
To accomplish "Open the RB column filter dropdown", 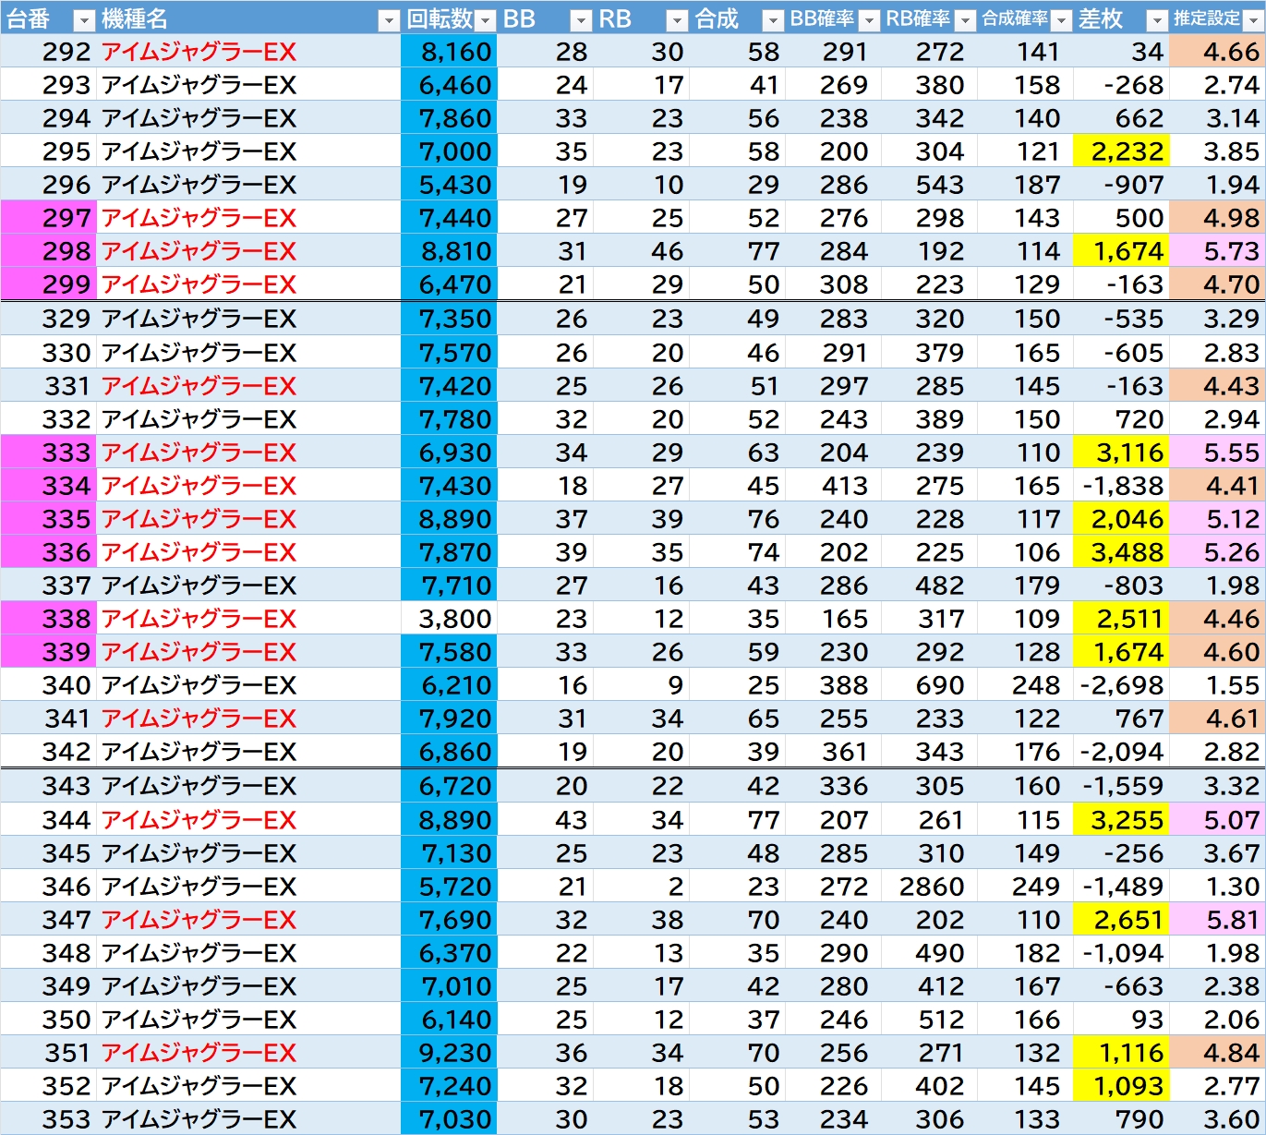I will point(677,19).
